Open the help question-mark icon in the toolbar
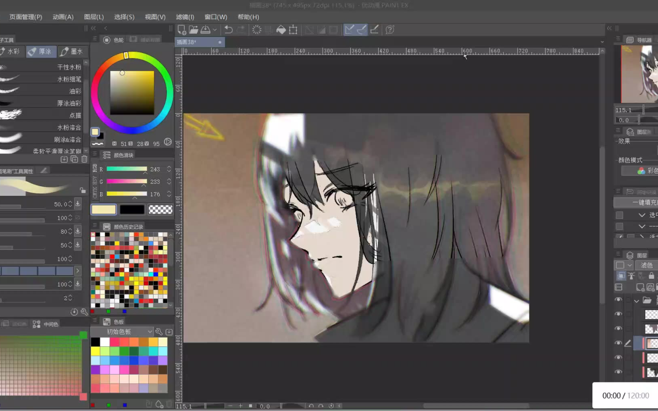 (390, 29)
